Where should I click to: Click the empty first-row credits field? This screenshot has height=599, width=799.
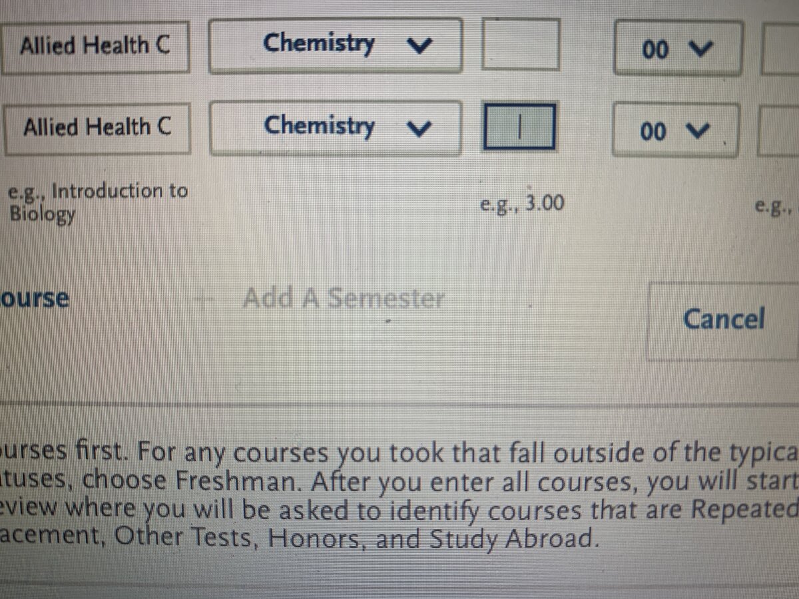(520, 45)
